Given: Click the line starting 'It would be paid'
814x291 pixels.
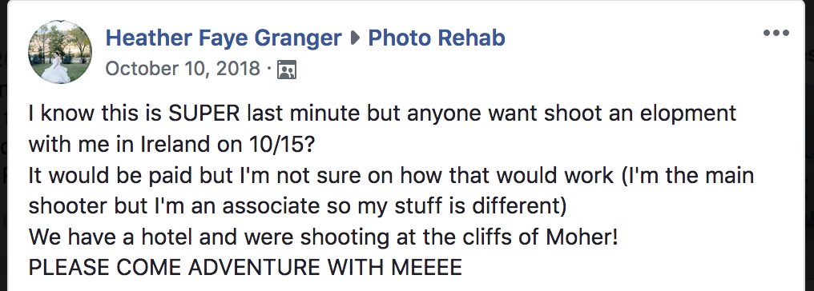Looking at the screenshot, I should (x=391, y=176).
